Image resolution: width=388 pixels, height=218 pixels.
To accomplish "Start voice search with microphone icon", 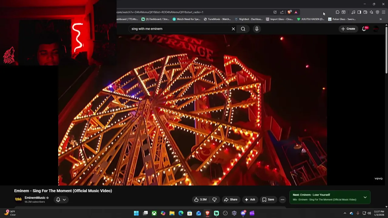I will (x=257, y=29).
